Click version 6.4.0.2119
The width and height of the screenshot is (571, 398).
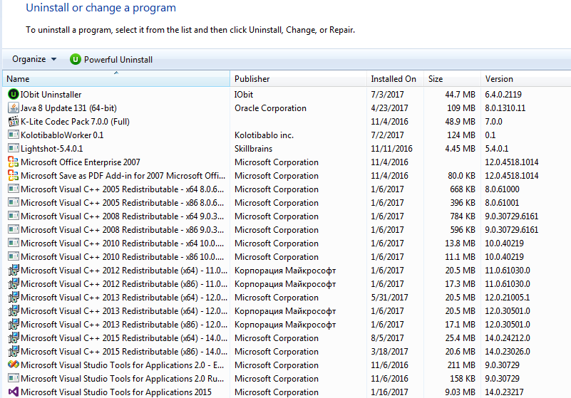click(x=503, y=95)
